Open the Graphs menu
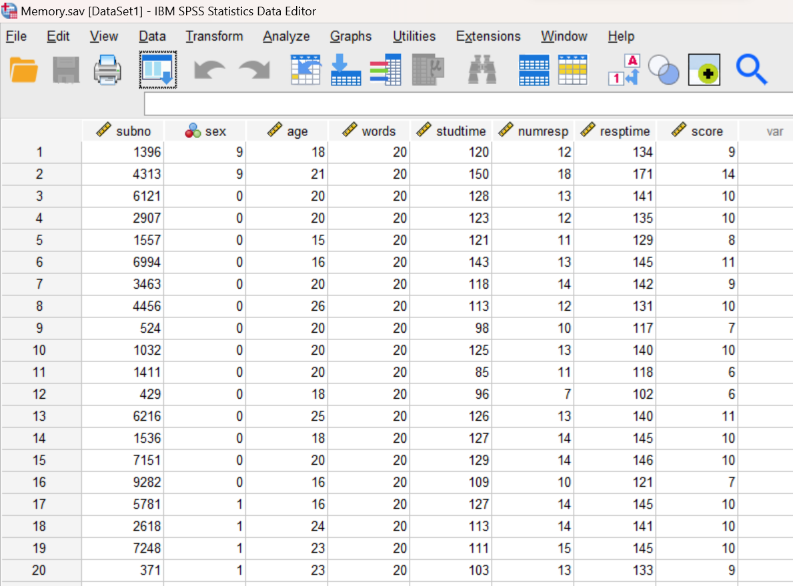Image resolution: width=793 pixels, height=586 pixels. coord(351,37)
